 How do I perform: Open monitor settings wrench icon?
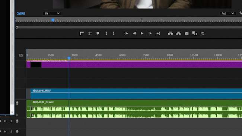[241, 13]
